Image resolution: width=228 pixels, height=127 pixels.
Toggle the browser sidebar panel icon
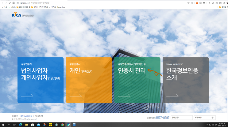coord(224,3)
